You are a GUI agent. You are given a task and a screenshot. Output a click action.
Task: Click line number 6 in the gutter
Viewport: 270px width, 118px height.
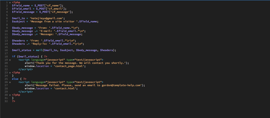click(x=7, y=18)
